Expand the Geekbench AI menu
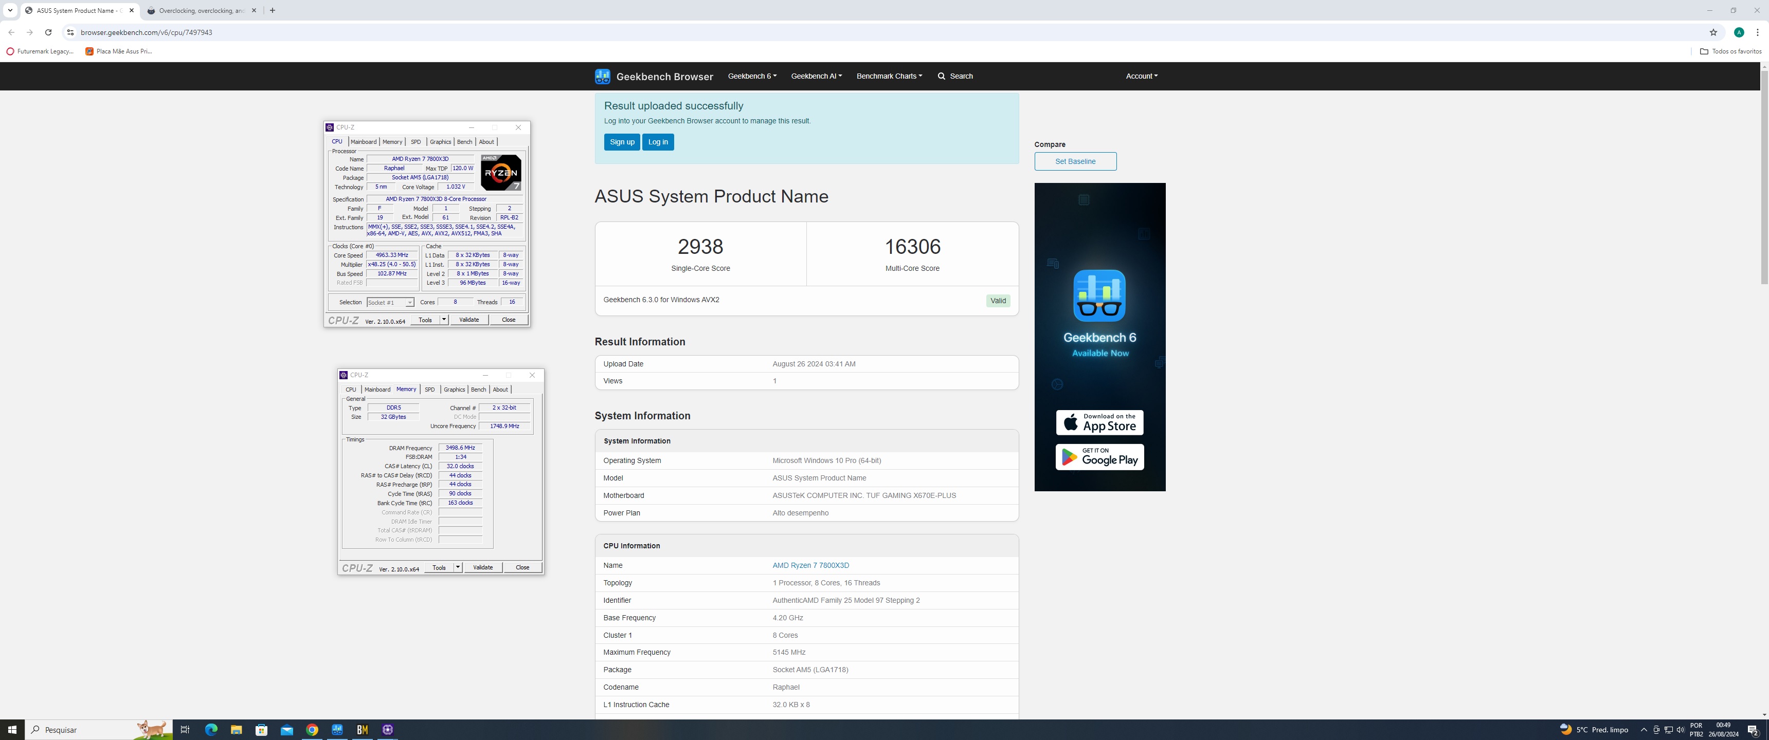1769x740 pixels. [816, 76]
